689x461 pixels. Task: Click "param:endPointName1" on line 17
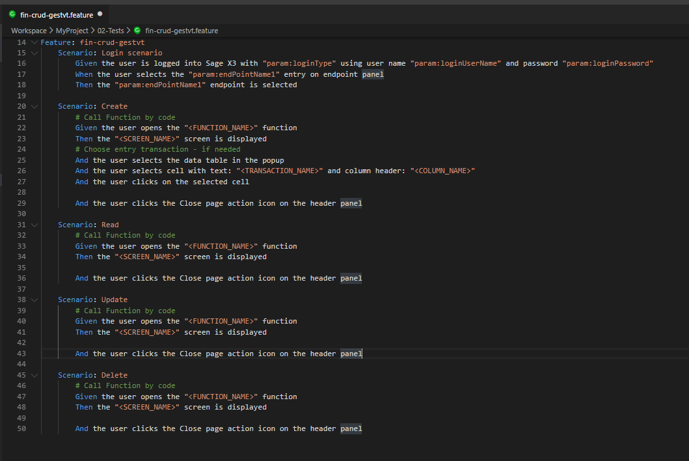(234, 74)
